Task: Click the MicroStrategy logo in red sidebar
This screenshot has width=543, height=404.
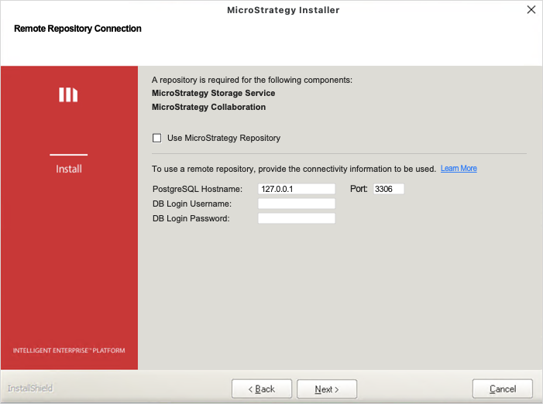Action: tap(69, 94)
